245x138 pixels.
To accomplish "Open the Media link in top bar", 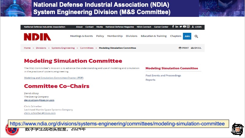I will point(100,27).
